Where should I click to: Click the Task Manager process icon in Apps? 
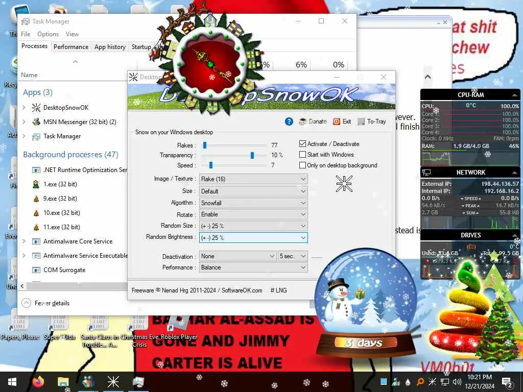(36, 136)
